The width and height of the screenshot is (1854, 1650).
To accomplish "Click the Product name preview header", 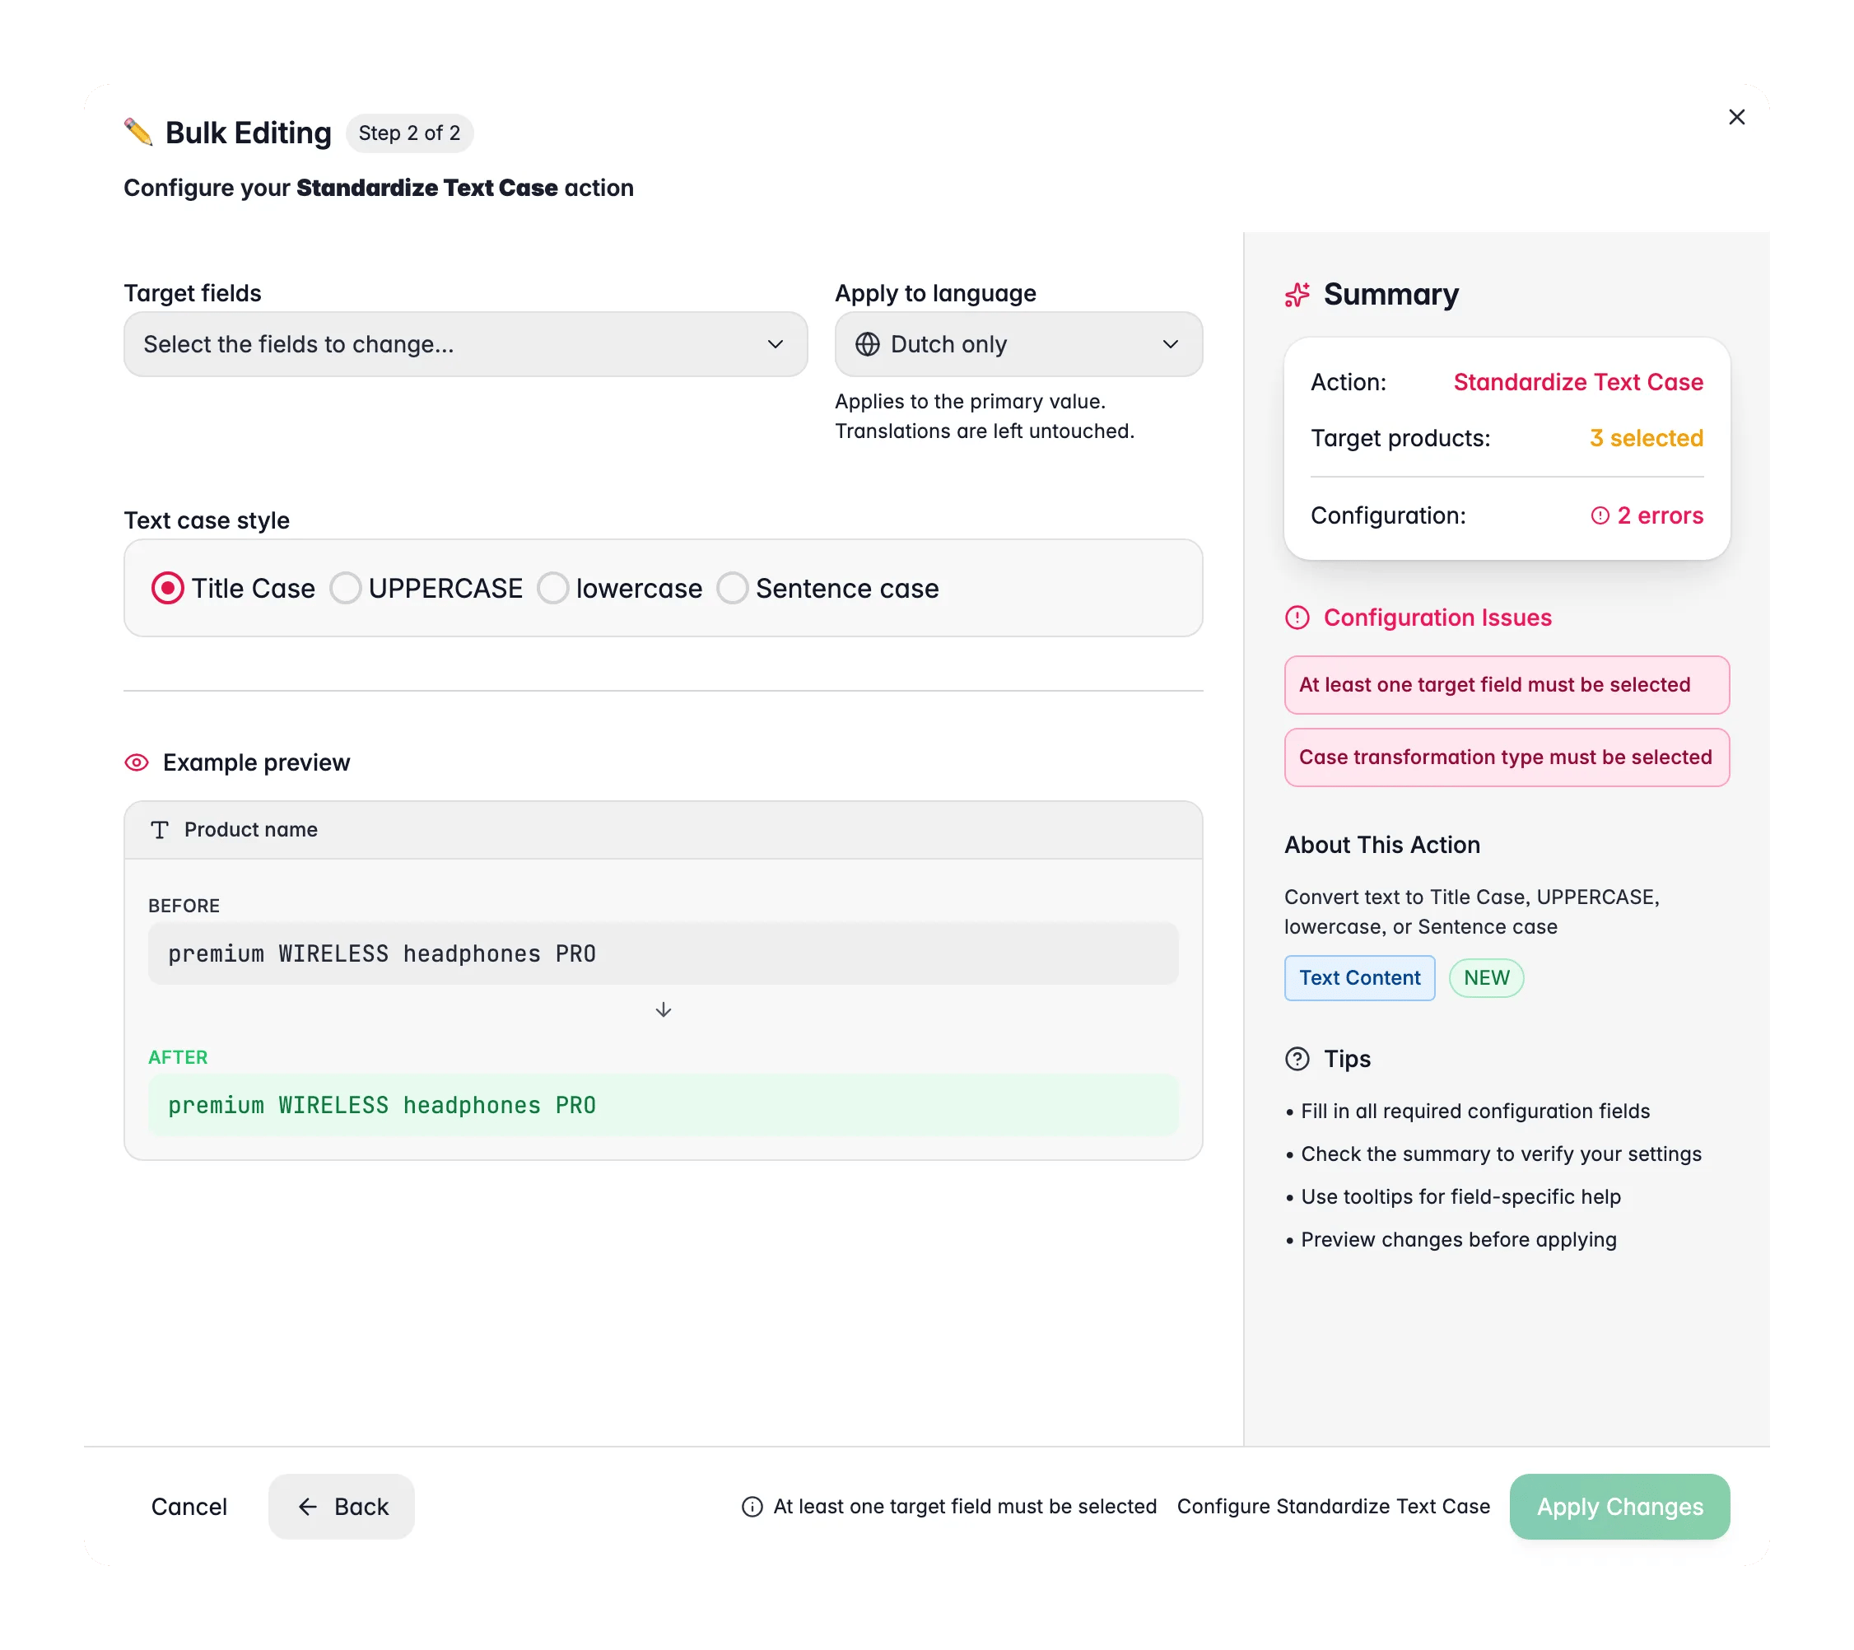I will [x=663, y=830].
